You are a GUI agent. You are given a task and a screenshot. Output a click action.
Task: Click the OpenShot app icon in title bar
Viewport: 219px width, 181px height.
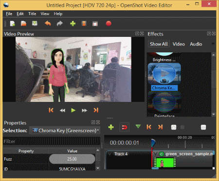pos(6,5)
